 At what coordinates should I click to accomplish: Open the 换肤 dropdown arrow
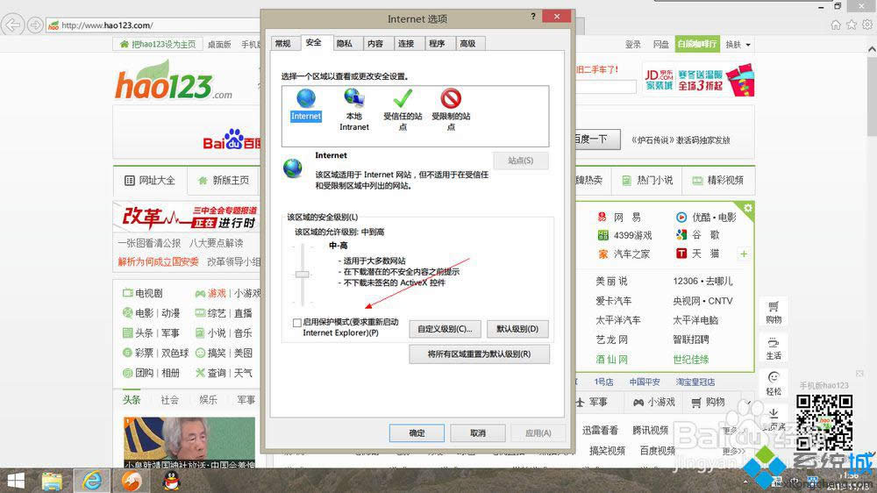point(748,45)
